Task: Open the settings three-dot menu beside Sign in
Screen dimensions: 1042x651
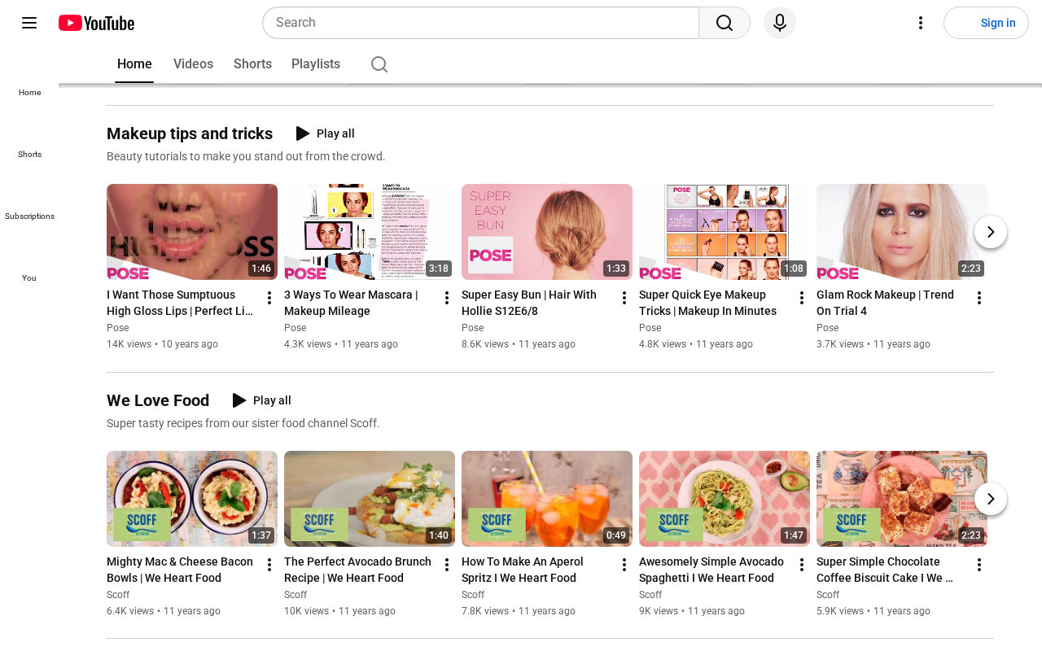Action: (921, 23)
